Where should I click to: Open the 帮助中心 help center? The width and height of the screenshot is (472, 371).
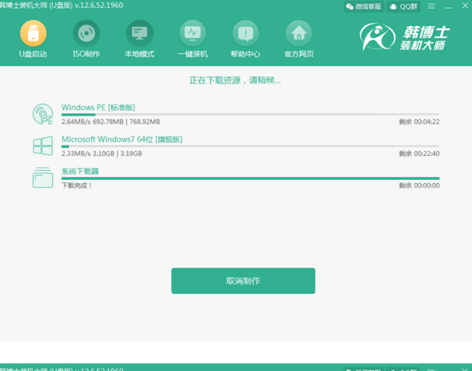pos(246,34)
